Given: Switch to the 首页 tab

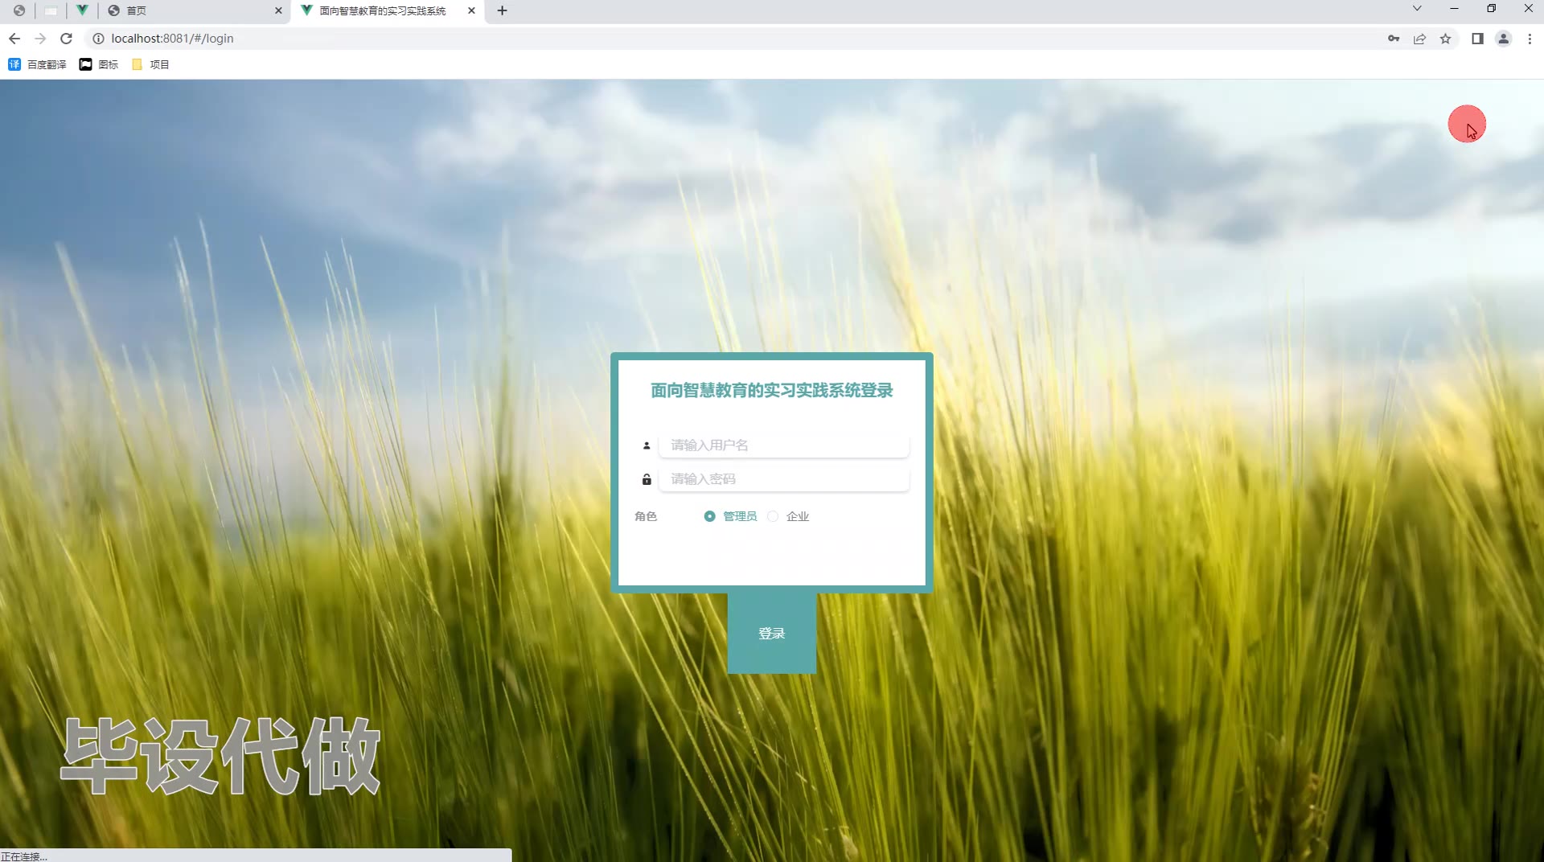Looking at the screenshot, I should (x=195, y=10).
